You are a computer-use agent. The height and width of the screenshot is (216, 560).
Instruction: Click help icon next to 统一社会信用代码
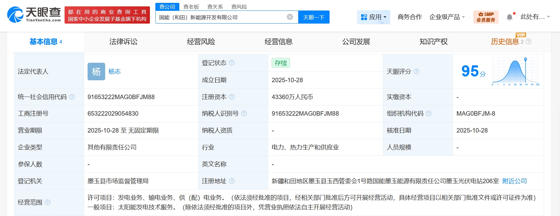[x=72, y=97]
